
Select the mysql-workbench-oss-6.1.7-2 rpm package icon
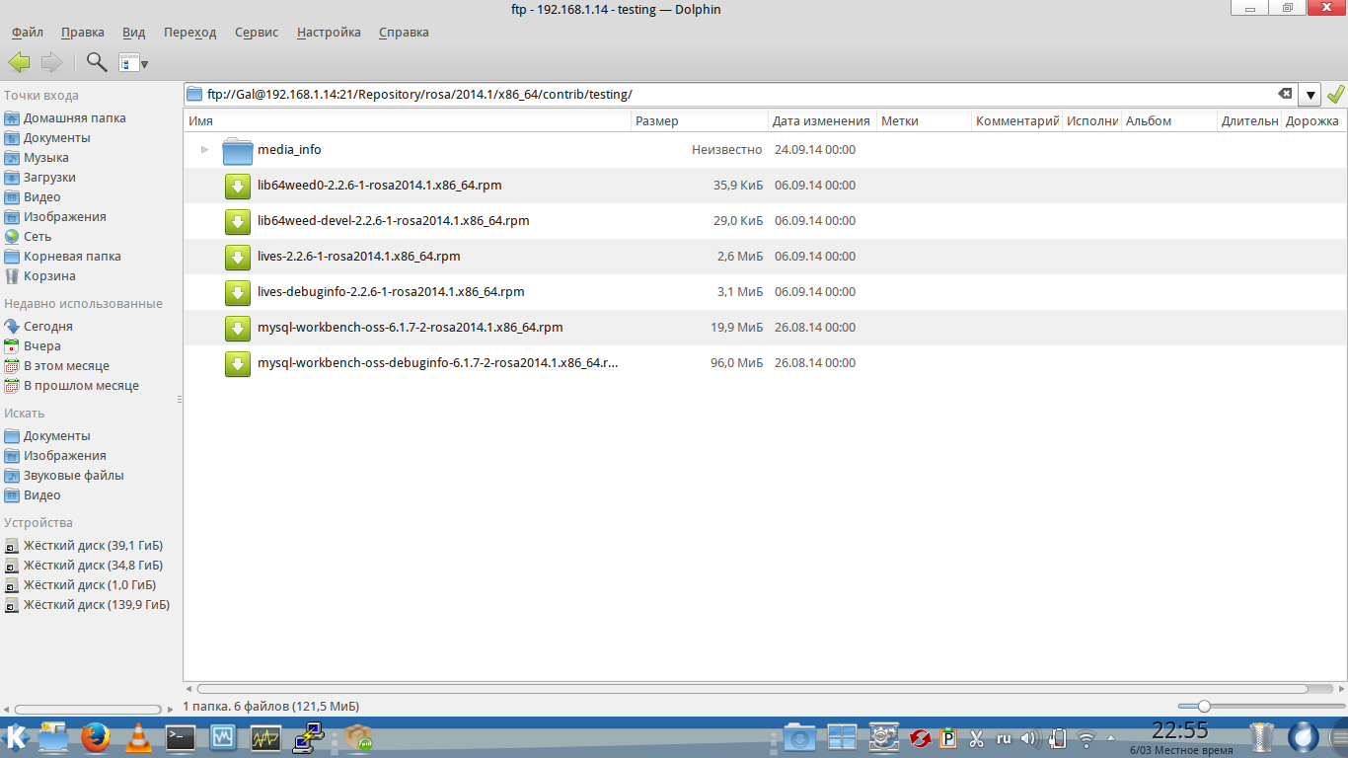[x=238, y=328]
